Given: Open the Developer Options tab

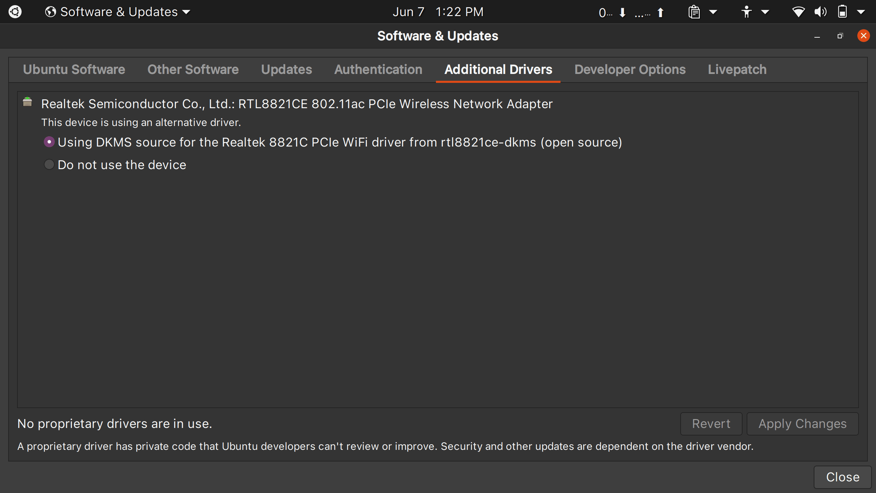Looking at the screenshot, I should [x=630, y=69].
